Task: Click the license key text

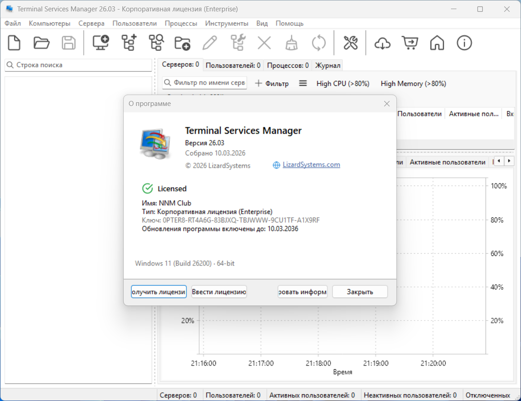Action: [x=230, y=220]
